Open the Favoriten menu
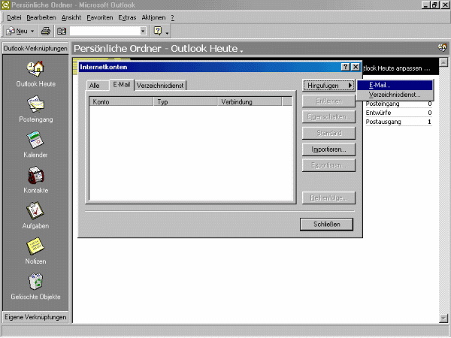The height and width of the screenshot is (338, 451). tap(100, 17)
